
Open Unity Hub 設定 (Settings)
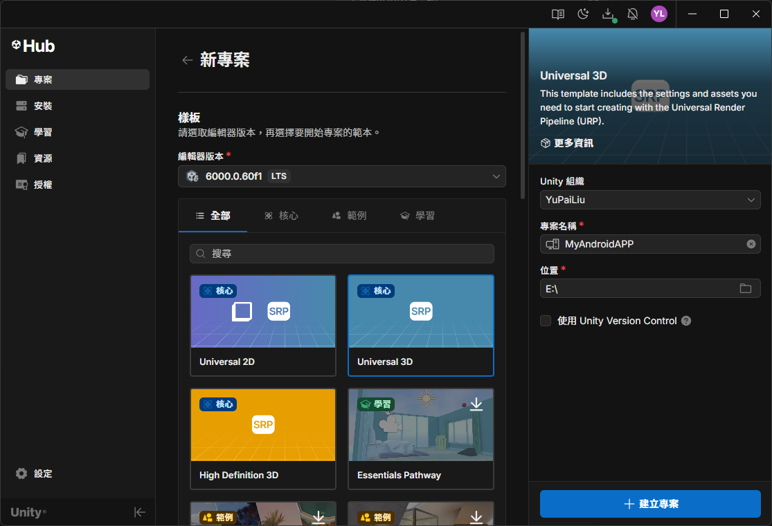pyautogui.click(x=34, y=473)
